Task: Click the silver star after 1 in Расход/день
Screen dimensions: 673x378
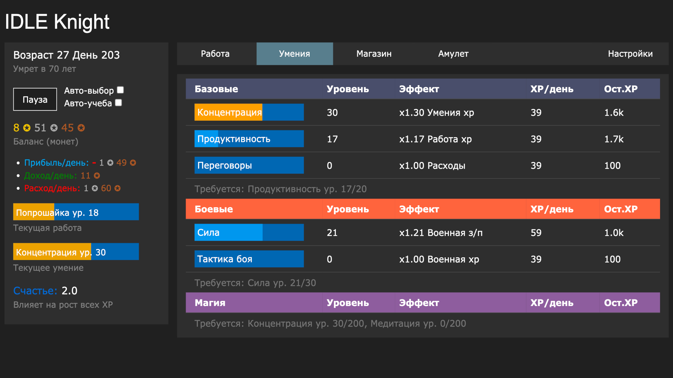Action: [95, 188]
